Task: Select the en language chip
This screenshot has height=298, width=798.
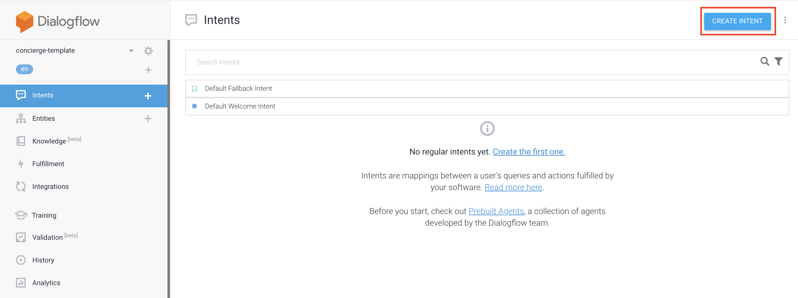Action: 25,69
